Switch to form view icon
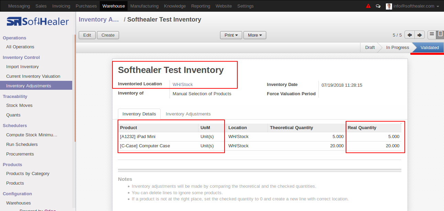 tap(440, 34)
